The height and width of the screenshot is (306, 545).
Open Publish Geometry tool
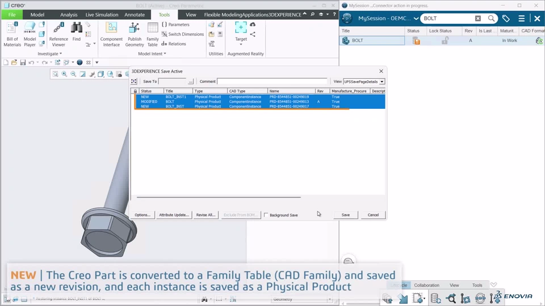135,34
